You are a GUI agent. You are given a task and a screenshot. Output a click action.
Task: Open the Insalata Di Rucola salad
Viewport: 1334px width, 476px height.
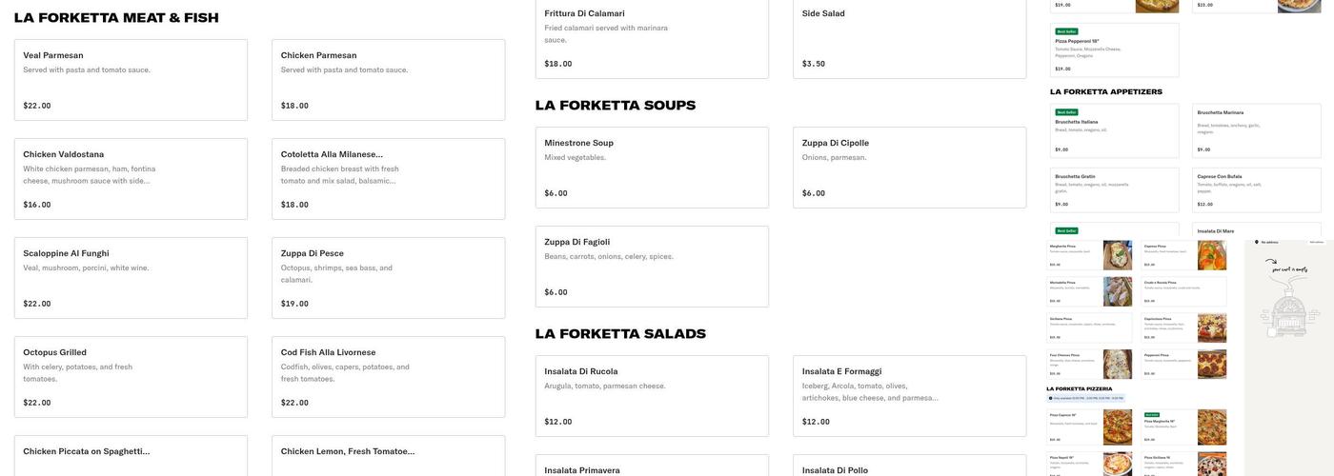652,396
